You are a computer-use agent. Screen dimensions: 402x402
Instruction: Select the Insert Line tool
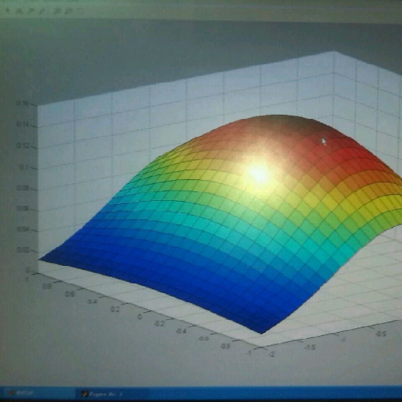[43, 11]
